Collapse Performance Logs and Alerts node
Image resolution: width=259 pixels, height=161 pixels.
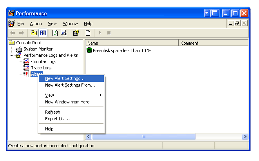tap(11, 55)
